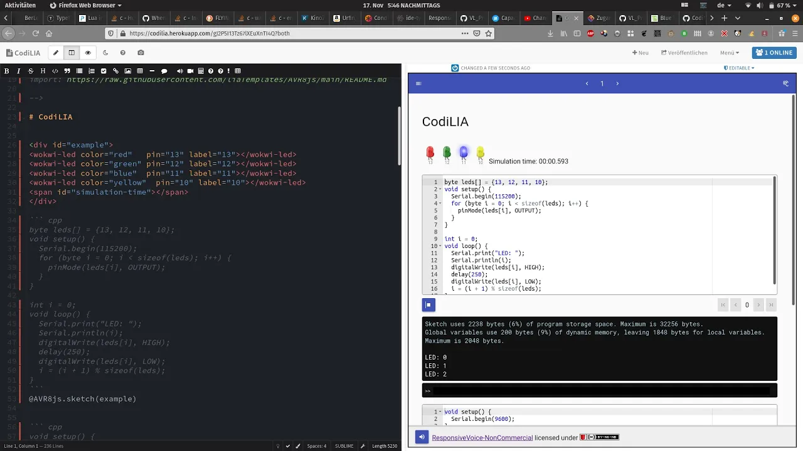Open a new Firefox tab with plus
The height and width of the screenshot is (451, 803).
click(724, 18)
